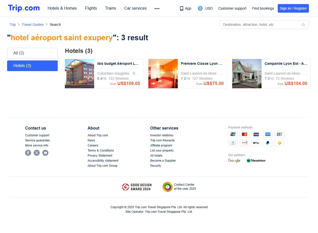The height and width of the screenshot is (233, 318).
Task: Click the Tripadvisor partner logo
Action: pos(256,161)
